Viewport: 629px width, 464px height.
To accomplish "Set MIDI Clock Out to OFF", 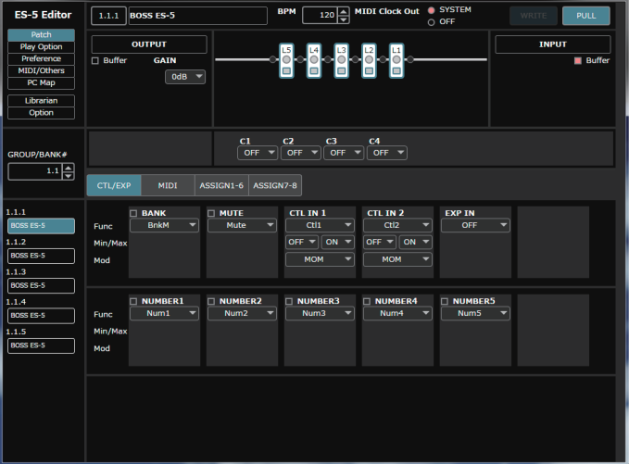I will tap(431, 21).
